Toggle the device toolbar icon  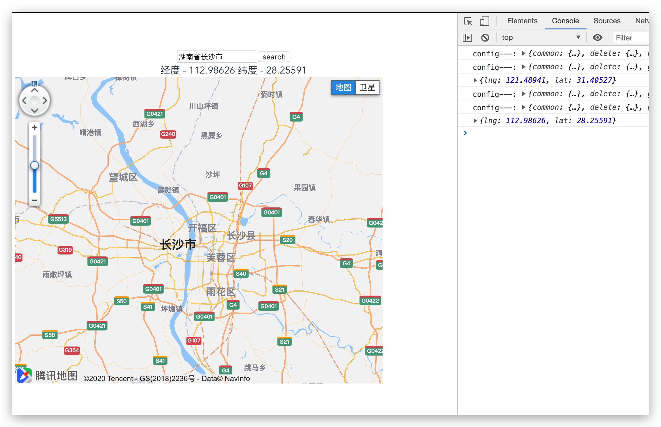484,21
